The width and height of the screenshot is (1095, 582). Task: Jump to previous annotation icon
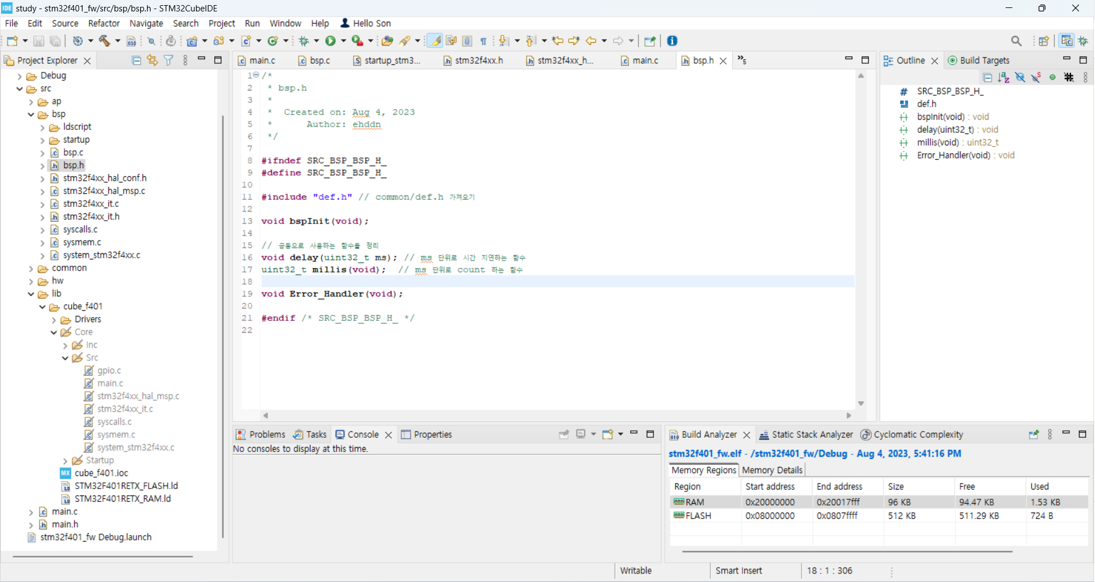click(531, 40)
